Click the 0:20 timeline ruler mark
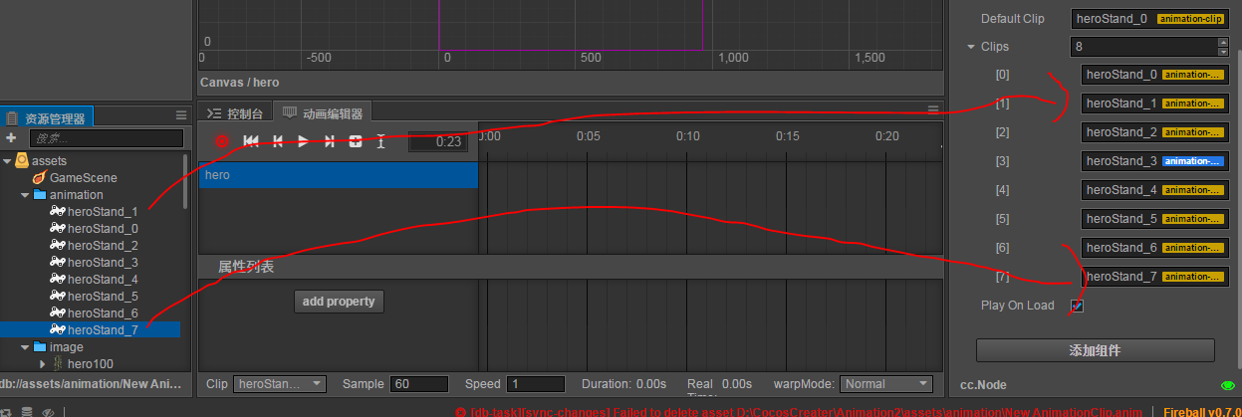Viewport: 1242px width, 417px height. click(886, 135)
